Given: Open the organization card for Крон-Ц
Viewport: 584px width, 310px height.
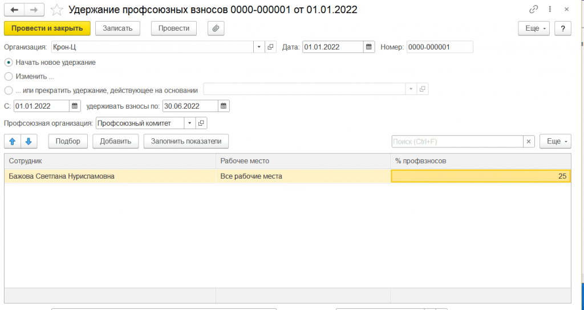Looking at the screenshot, I should pos(270,47).
